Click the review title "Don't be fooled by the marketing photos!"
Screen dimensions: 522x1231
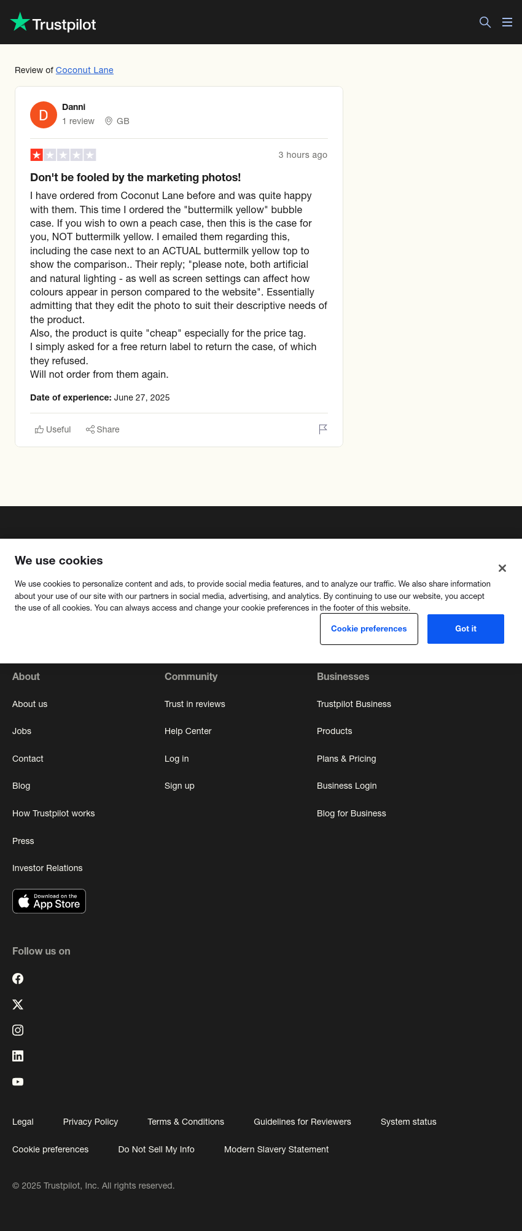coord(135,178)
